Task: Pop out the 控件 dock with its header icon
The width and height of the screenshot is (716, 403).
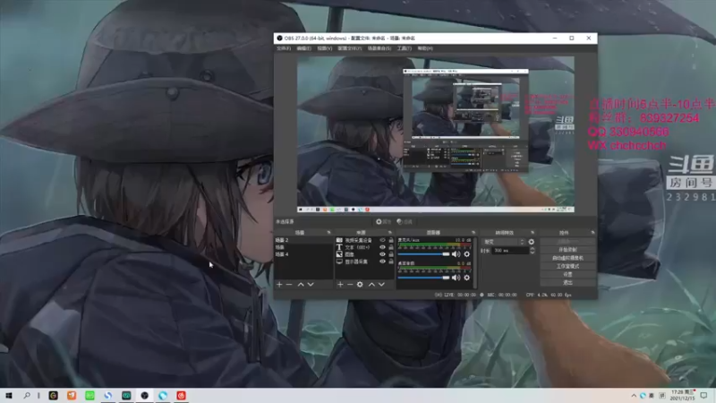Action: (592, 233)
